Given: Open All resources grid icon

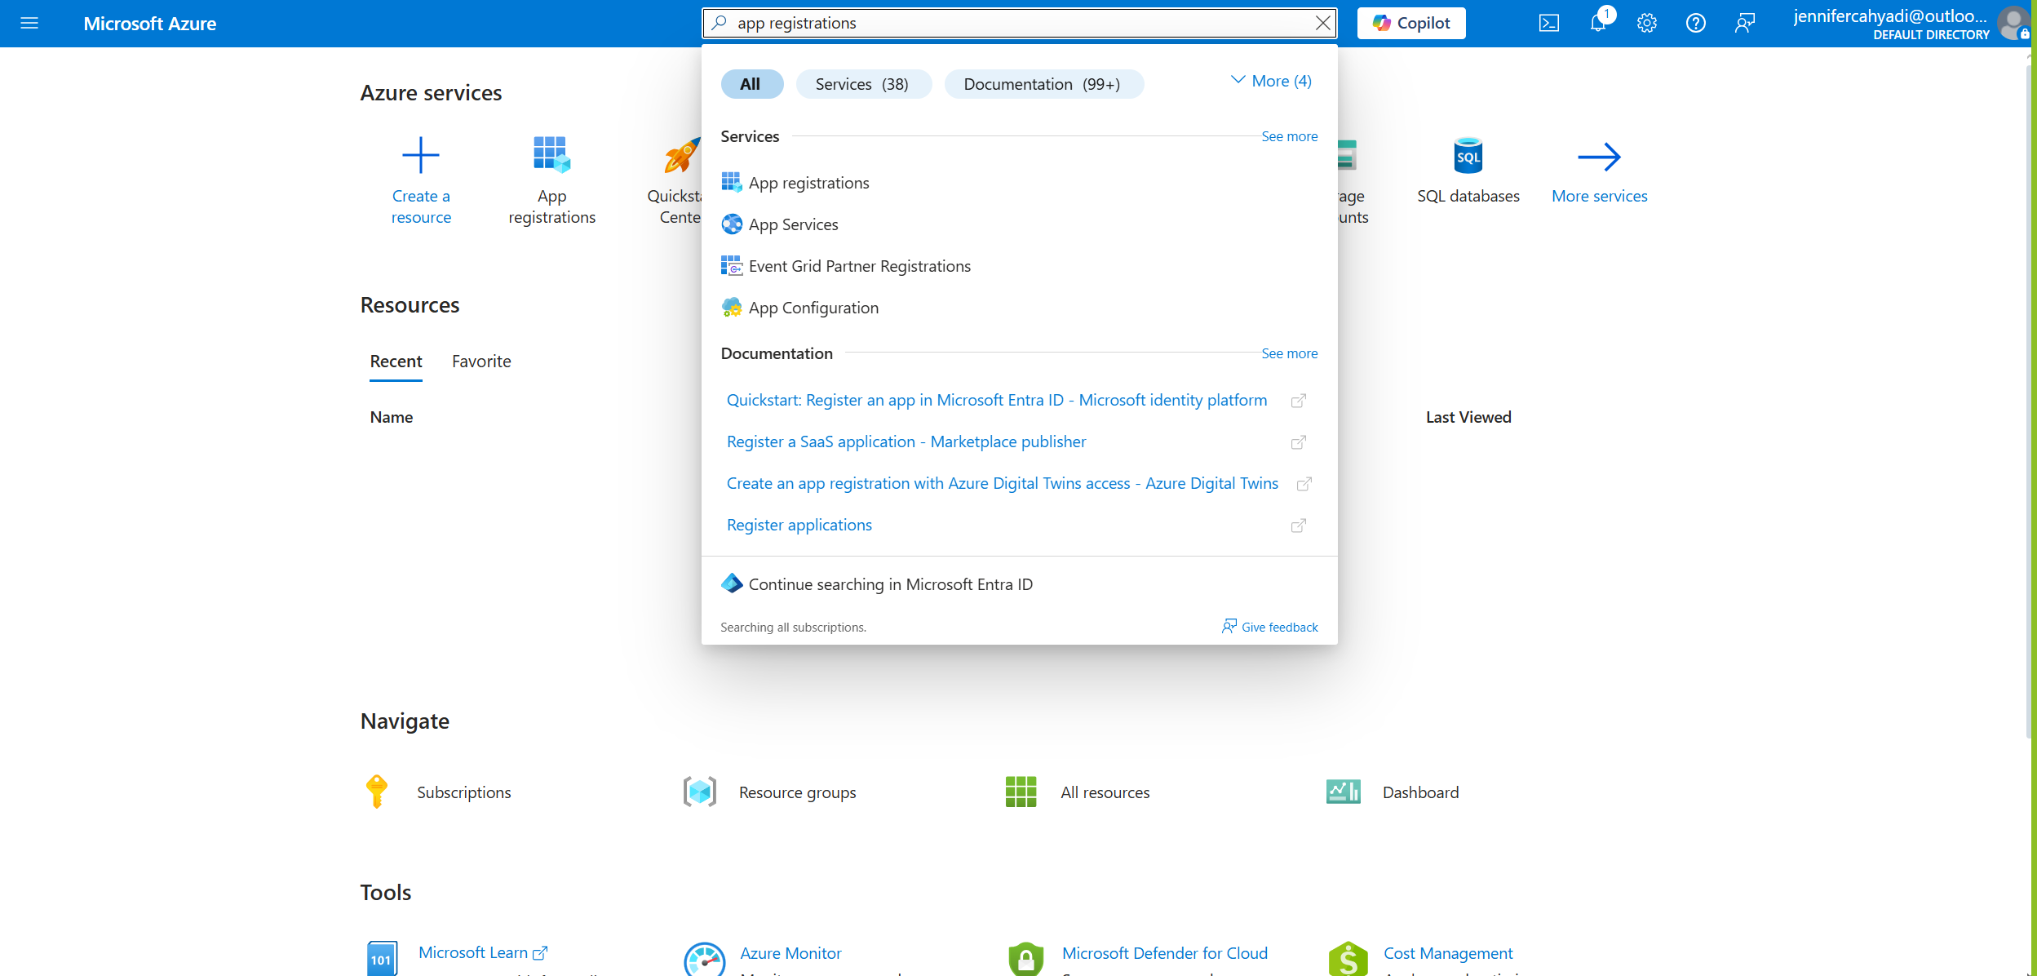Looking at the screenshot, I should click(x=1021, y=792).
